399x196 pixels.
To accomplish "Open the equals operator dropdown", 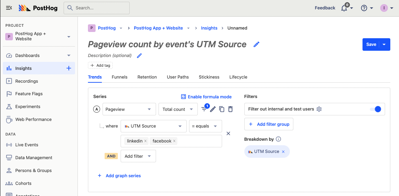I will click(205, 126).
